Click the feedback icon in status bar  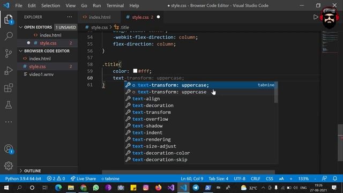(x=324, y=179)
